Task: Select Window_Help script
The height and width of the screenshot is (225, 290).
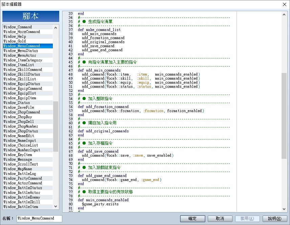Action: point(28,36)
